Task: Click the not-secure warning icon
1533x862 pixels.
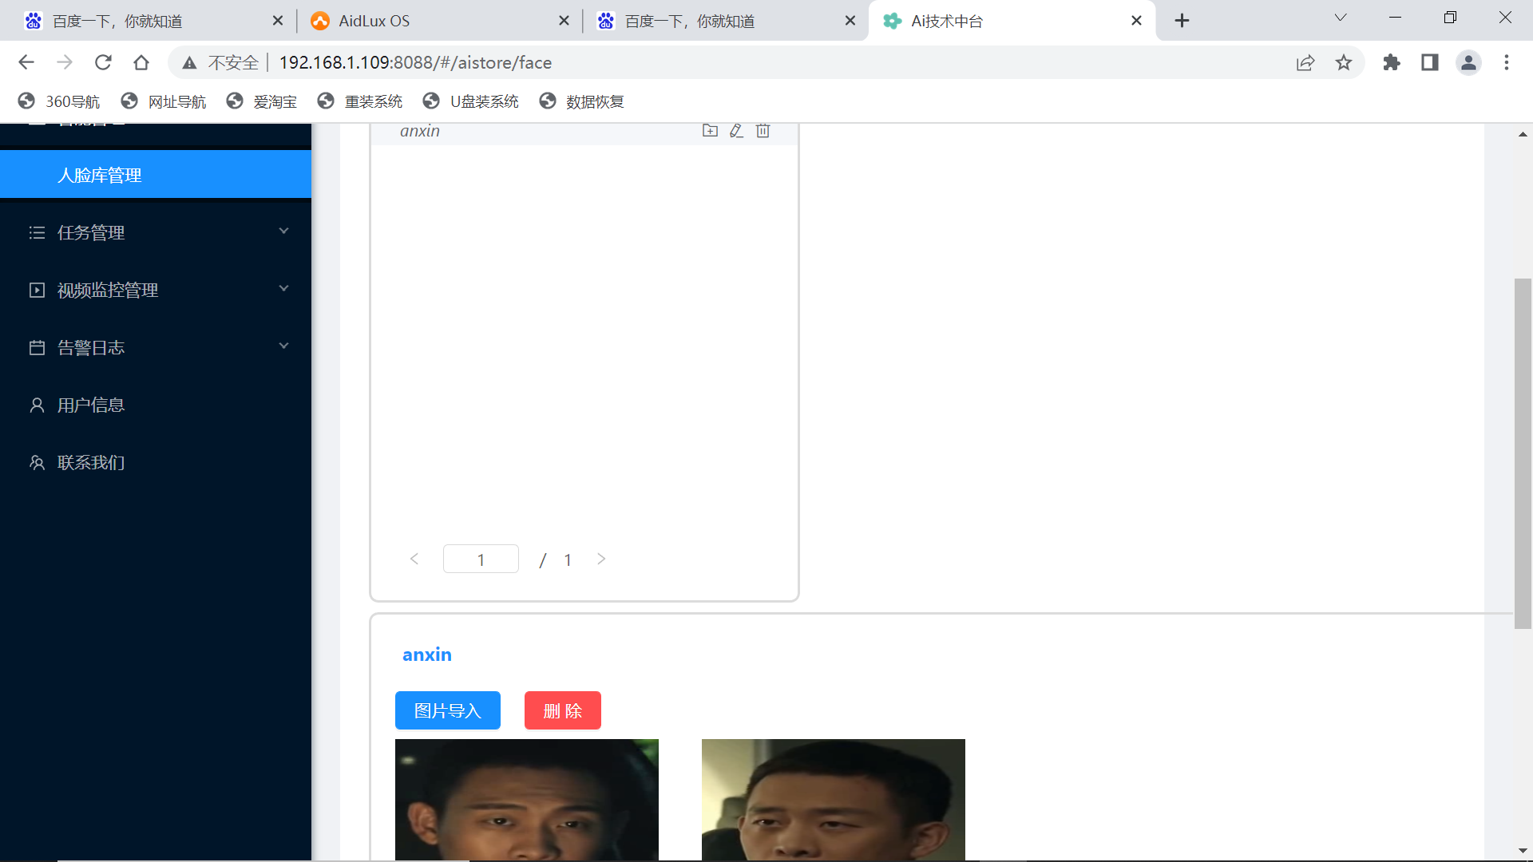Action: tap(189, 62)
